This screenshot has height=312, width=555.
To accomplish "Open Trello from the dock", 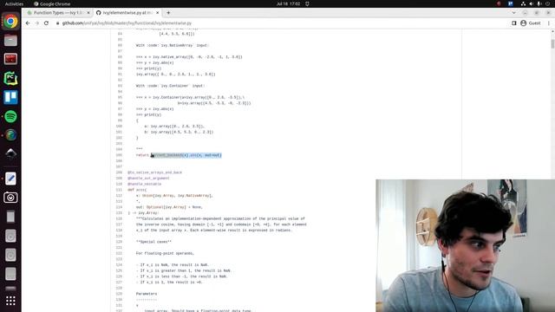I will point(10,97).
